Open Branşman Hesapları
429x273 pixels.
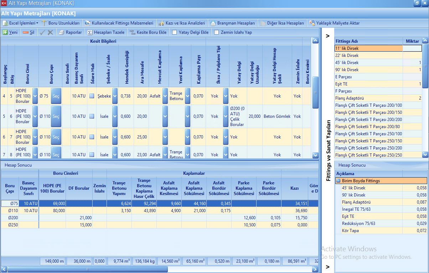click(233, 23)
